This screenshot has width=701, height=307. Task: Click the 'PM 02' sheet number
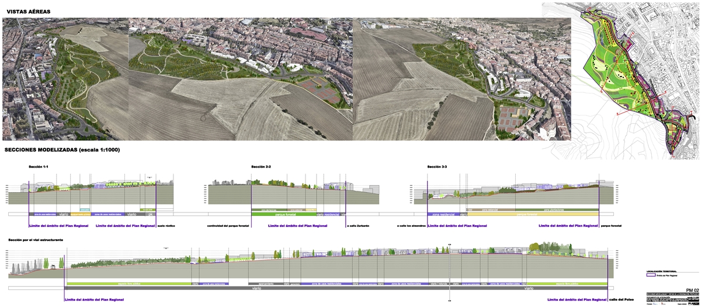click(x=693, y=290)
